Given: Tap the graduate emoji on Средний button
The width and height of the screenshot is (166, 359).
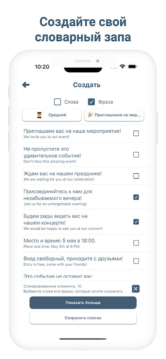Looking at the screenshot, I should pos(39,115).
